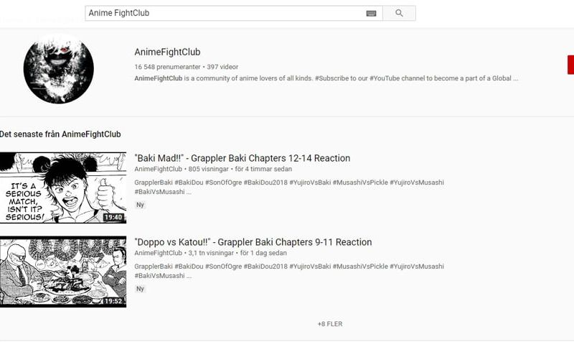Click the 19:40 duration badge
This screenshot has width=574, height=342.
pyautogui.click(x=113, y=218)
